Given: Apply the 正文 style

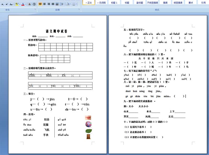Looking at the screenshot, I should [89, 3].
